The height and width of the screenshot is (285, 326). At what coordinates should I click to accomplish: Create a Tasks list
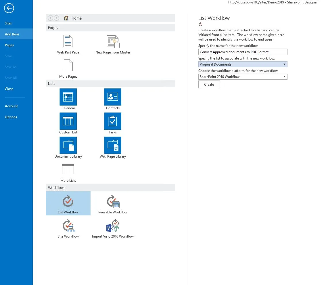113,121
